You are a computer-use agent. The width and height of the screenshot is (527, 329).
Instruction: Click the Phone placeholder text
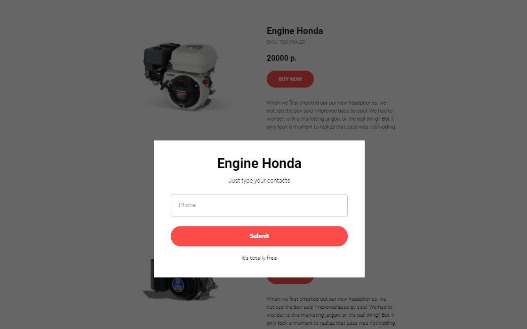coord(187,205)
